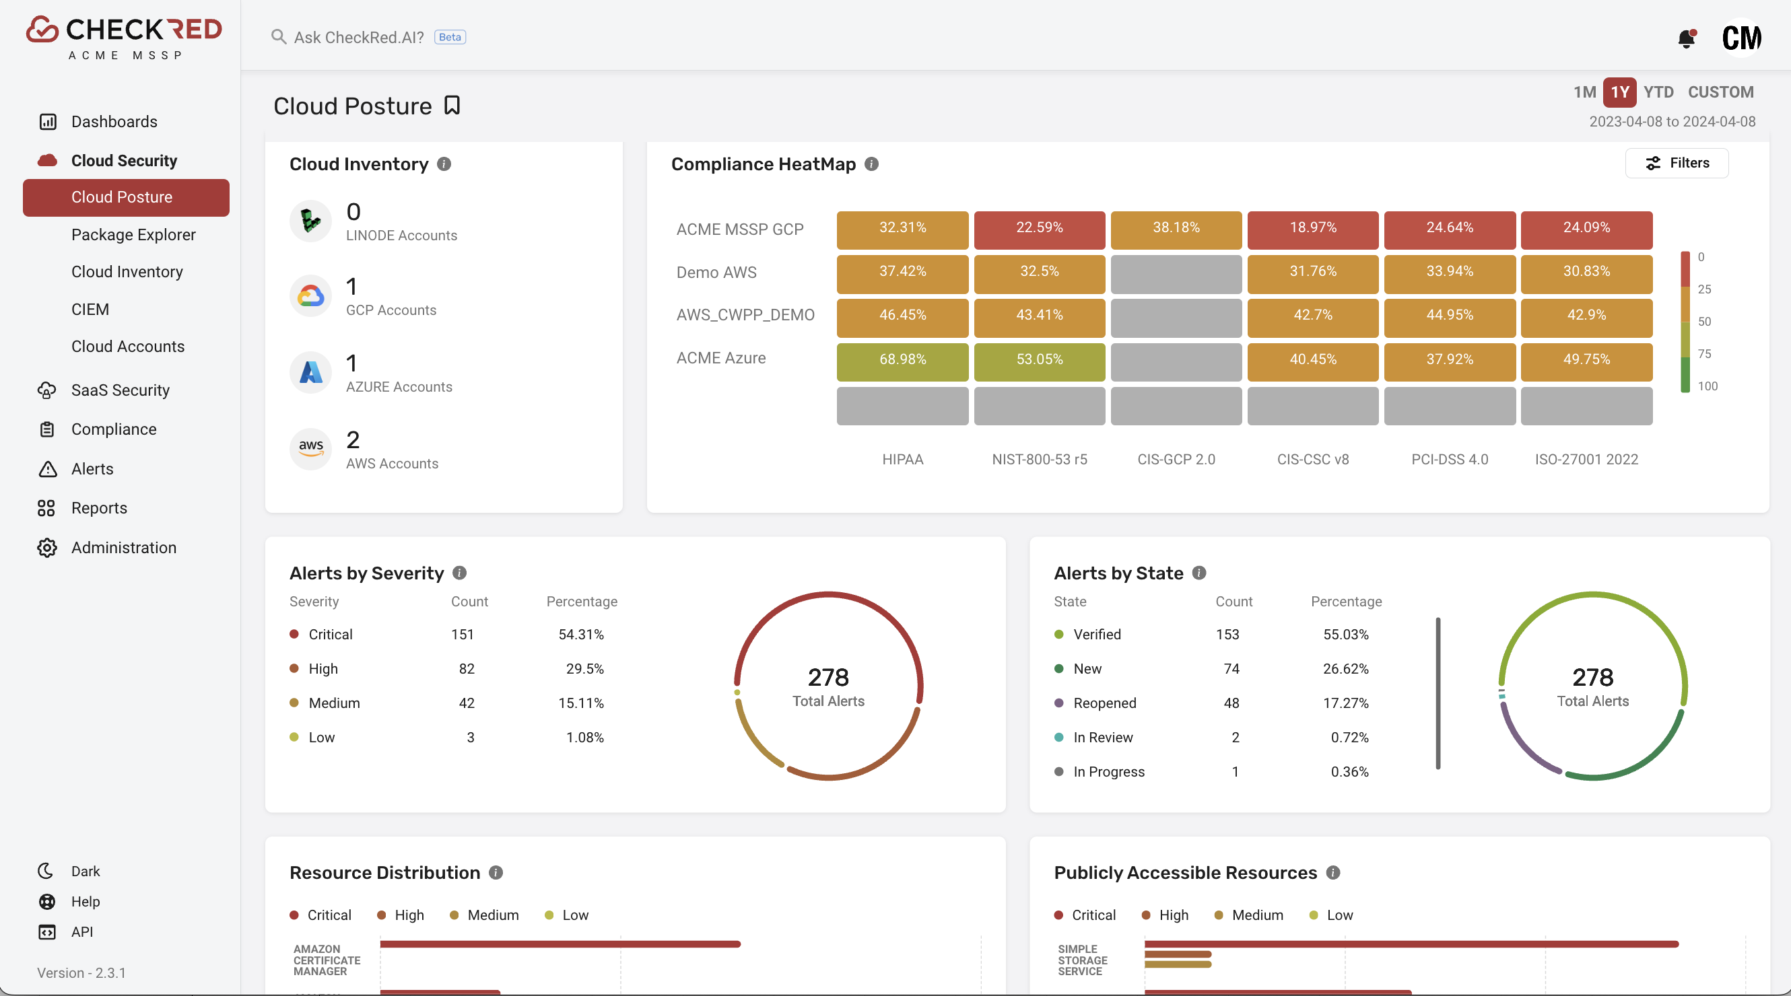Open the Cloud Inventory info tooltip icon
Screen dimensions: 1791x996
tap(444, 164)
